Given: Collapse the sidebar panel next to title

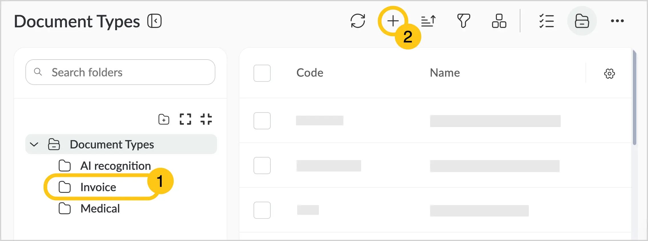Looking at the screenshot, I should (x=155, y=21).
